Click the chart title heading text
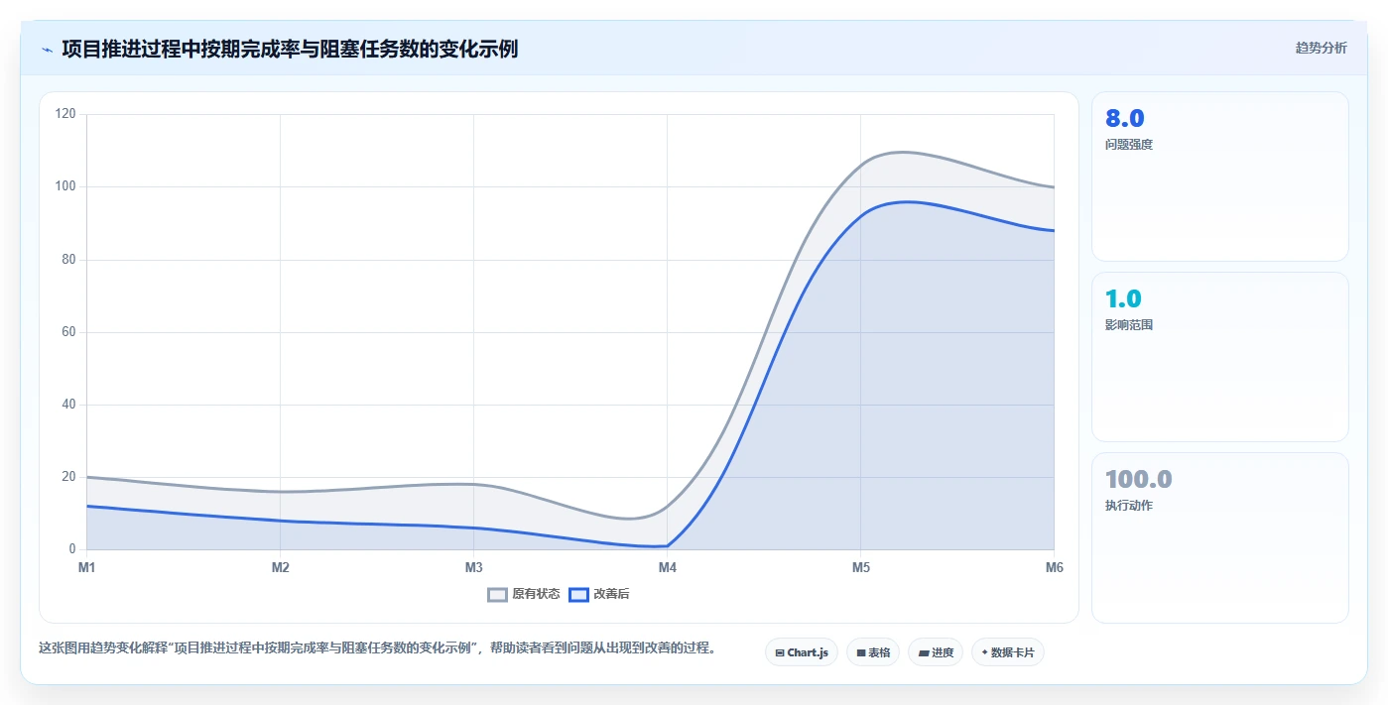This screenshot has width=1388, height=705. [x=290, y=49]
